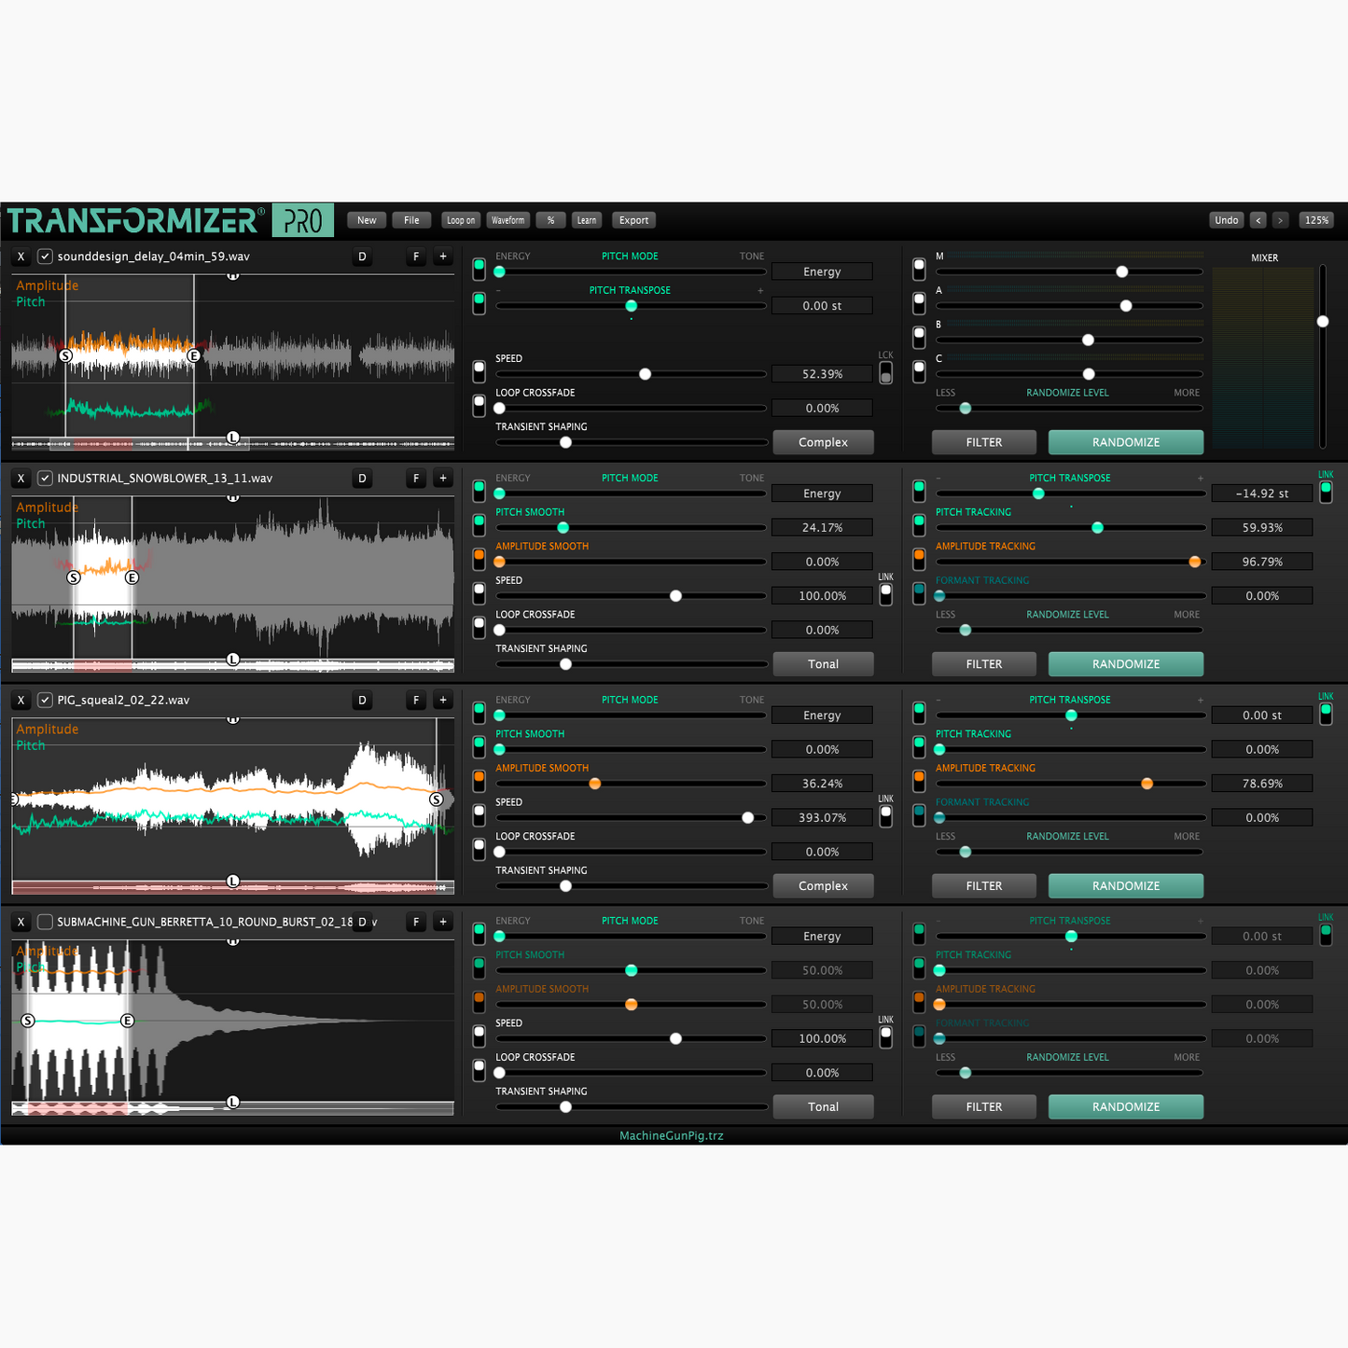Remove the SUBMACHINE_GUN_BERRETTA track with its X icon
This screenshot has width=1348, height=1348.
(21, 922)
